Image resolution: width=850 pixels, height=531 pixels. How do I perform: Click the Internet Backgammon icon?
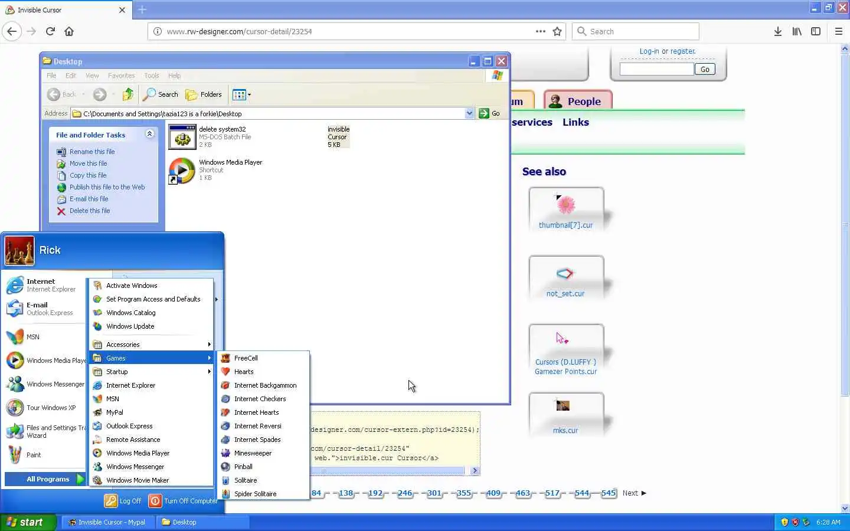pyautogui.click(x=225, y=385)
